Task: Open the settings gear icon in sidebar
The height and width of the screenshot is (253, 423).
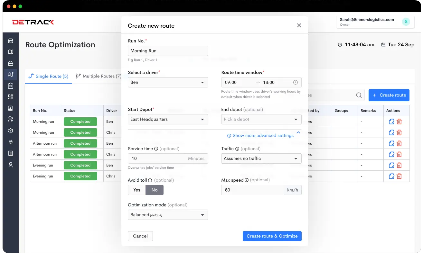Action: point(11,131)
